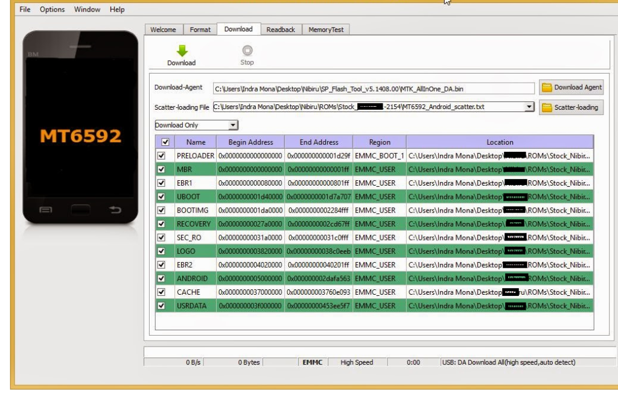Tap the phone's back arrow key

tap(115, 210)
